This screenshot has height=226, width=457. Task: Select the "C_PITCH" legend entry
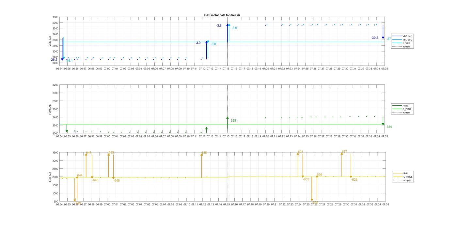[x=403, y=109]
